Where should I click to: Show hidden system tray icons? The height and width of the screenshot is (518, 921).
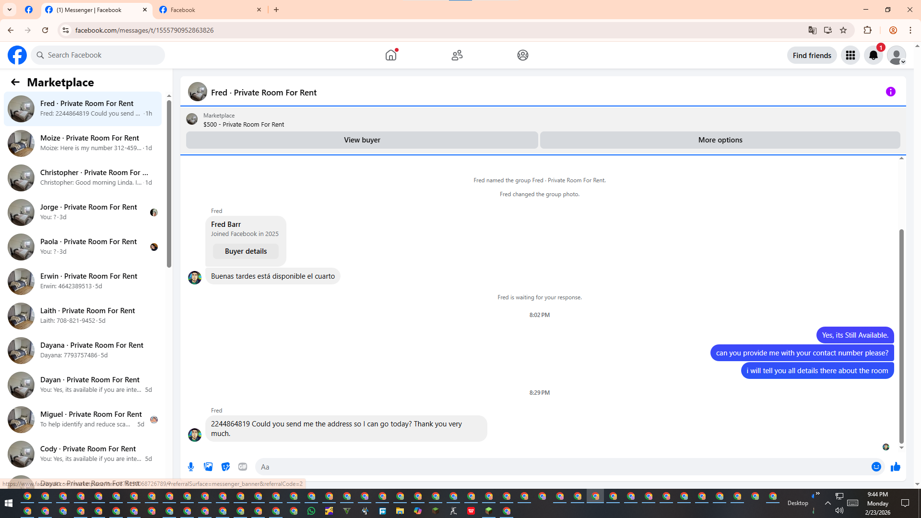(827, 503)
